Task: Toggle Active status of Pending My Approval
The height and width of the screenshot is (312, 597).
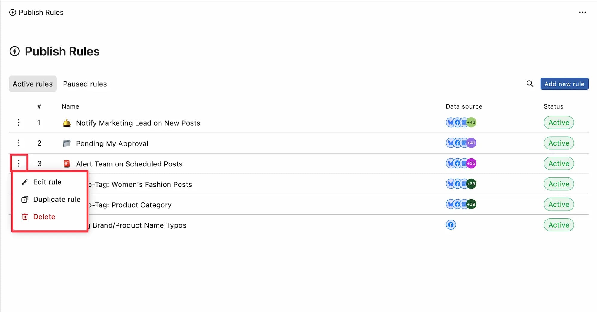Action: pyautogui.click(x=559, y=143)
